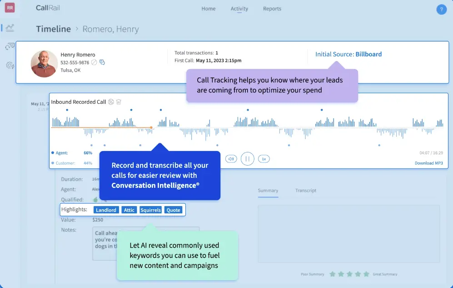This screenshot has width=453, height=288.
Task: Click the third star in summary rating
Action: tap(349, 274)
